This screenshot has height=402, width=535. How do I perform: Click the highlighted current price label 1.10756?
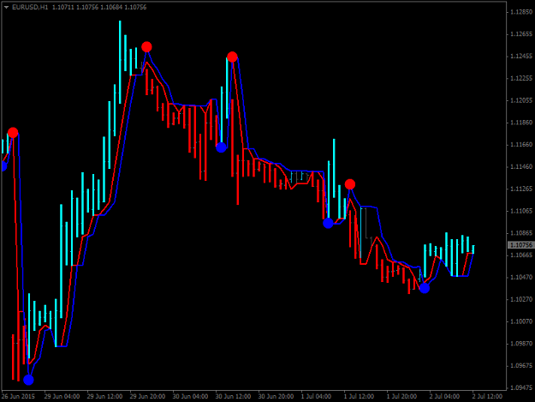tap(521, 245)
